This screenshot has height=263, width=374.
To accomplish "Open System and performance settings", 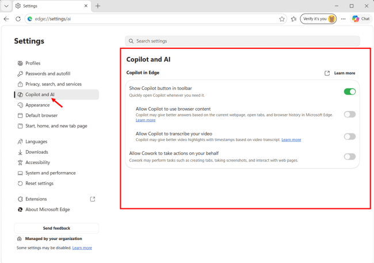I will tap(56, 173).
